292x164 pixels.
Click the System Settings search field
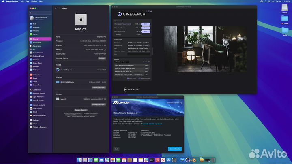click(40, 13)
